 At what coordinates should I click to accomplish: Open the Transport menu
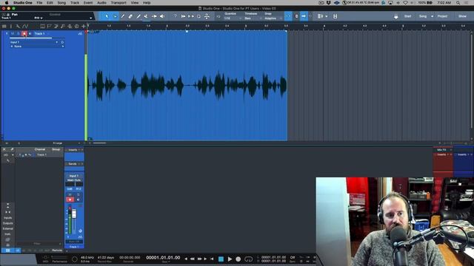coord(118,3)
